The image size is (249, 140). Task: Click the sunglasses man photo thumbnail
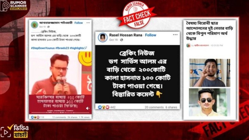click(209, 102)
